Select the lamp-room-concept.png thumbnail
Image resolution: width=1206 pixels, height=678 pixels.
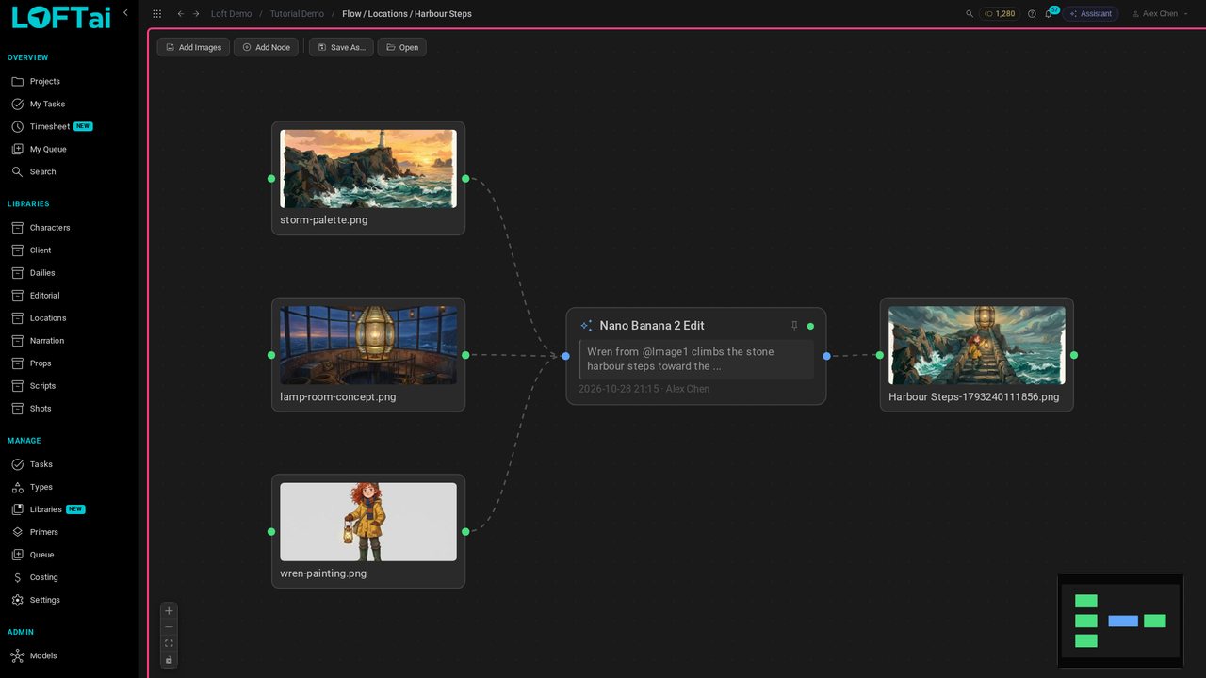(x=368, y=345)
